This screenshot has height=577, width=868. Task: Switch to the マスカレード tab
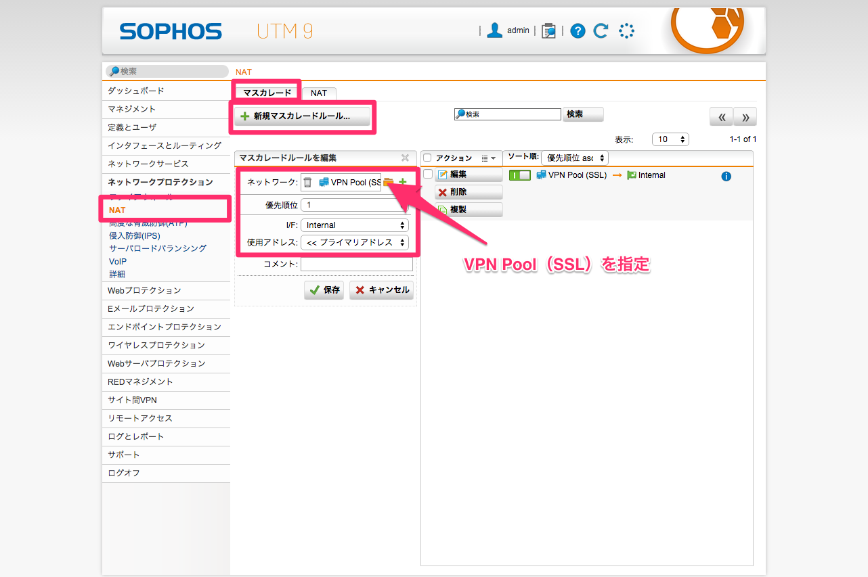click(267, 93)
